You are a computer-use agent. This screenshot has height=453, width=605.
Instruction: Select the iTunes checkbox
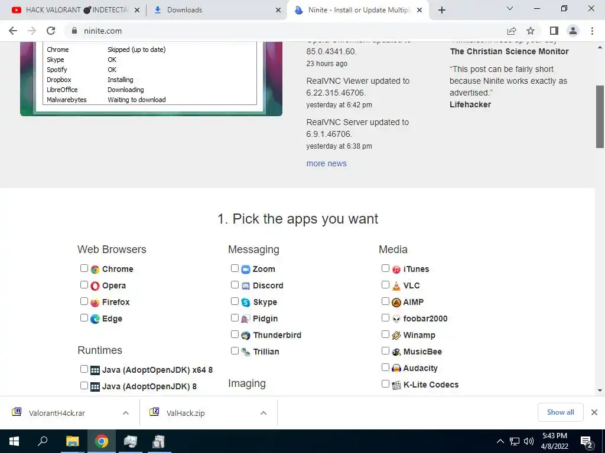(x=385, y=268)
